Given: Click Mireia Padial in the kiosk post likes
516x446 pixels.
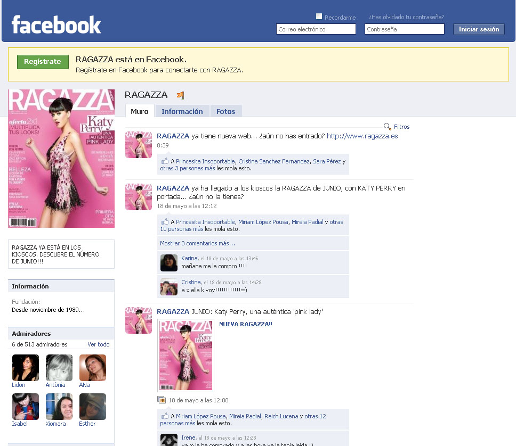Looking at the screenshot, I should pyautogui.click(x=308, y=222).
